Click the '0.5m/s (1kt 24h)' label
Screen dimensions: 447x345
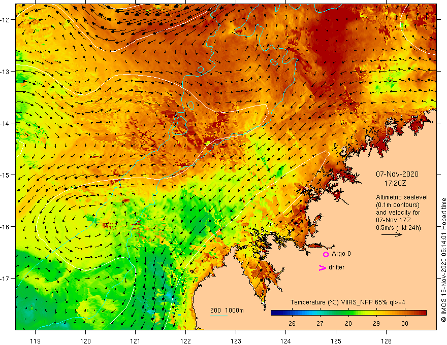398,228
